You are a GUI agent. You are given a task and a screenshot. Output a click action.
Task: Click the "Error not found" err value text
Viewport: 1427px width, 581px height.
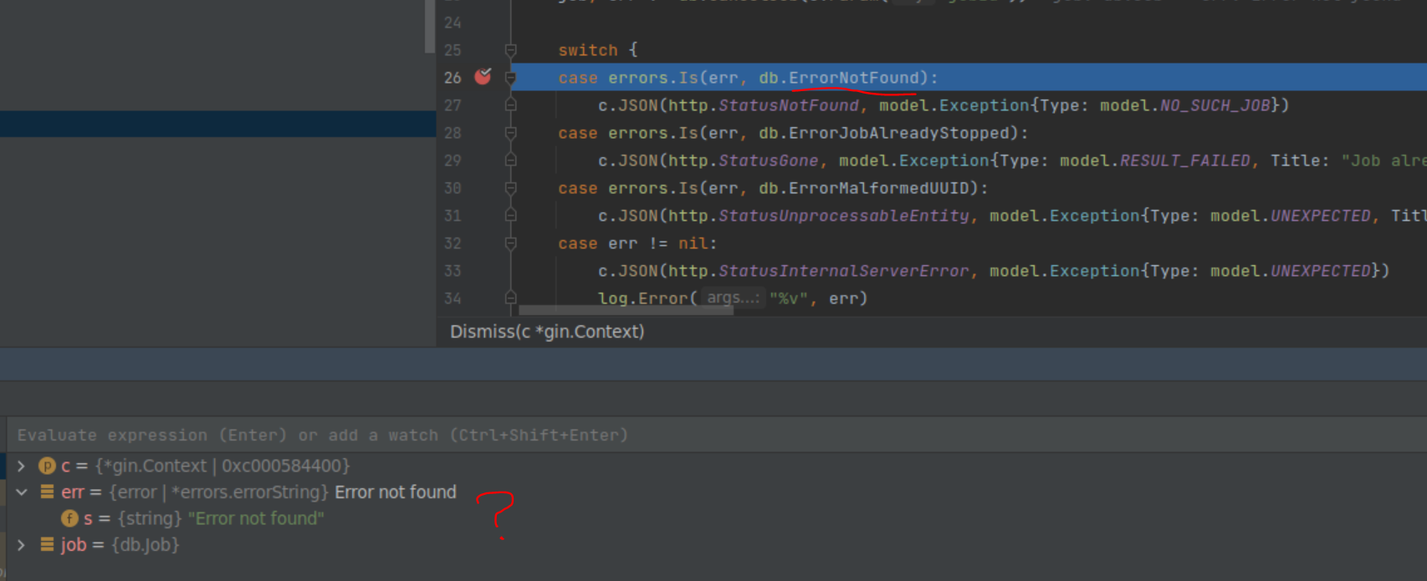click(x=396, y=492)
